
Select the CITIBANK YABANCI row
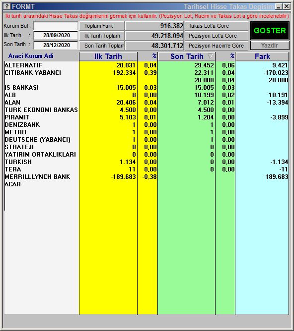coord(147,73)
